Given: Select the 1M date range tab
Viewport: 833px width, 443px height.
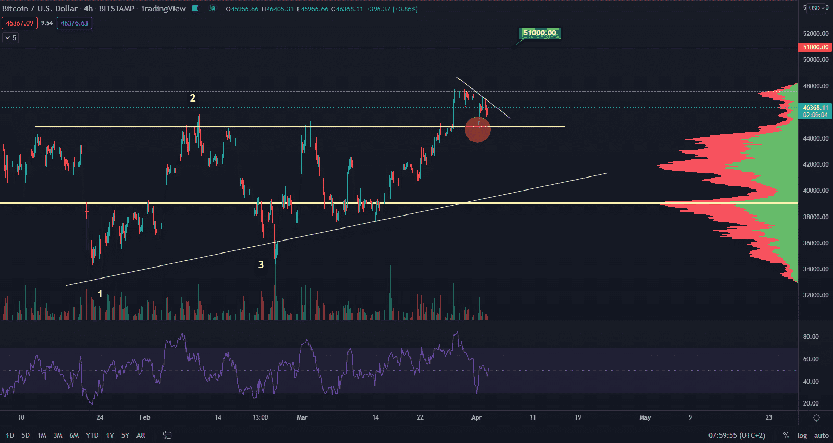Looking at the screenshot, I should [x=42, y=435].
